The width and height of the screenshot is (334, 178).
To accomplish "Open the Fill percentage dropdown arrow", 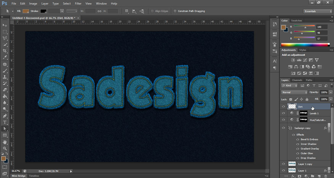I will 331,99.
